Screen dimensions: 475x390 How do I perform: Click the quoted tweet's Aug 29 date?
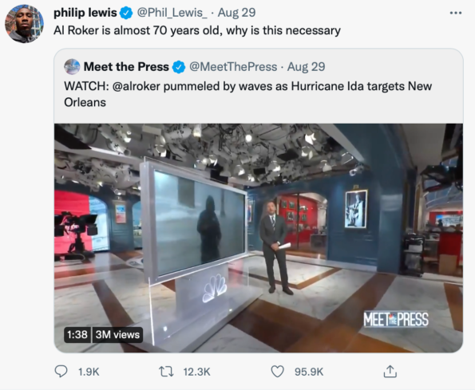click(x=307, y=66)
